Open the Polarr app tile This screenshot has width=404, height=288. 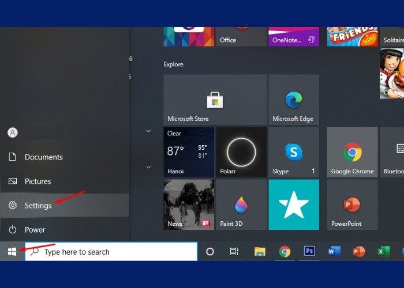point(241,152)
